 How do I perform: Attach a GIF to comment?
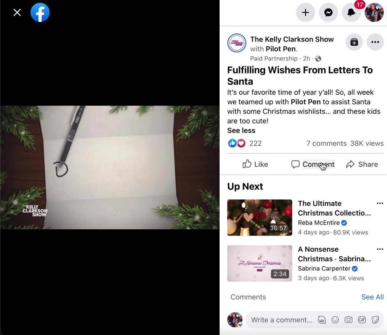(362, 320)
